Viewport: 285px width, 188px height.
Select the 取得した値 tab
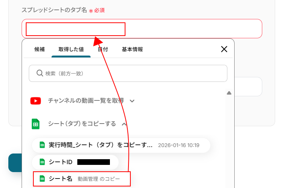71,49
